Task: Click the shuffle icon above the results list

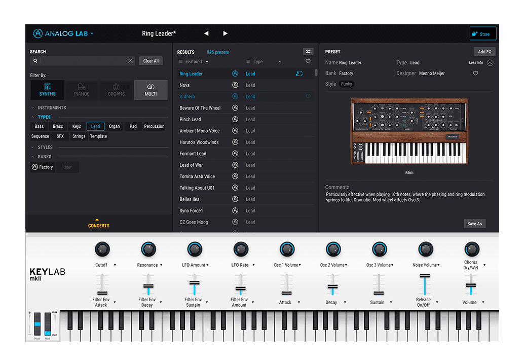Action: click(x=308, y=51)
